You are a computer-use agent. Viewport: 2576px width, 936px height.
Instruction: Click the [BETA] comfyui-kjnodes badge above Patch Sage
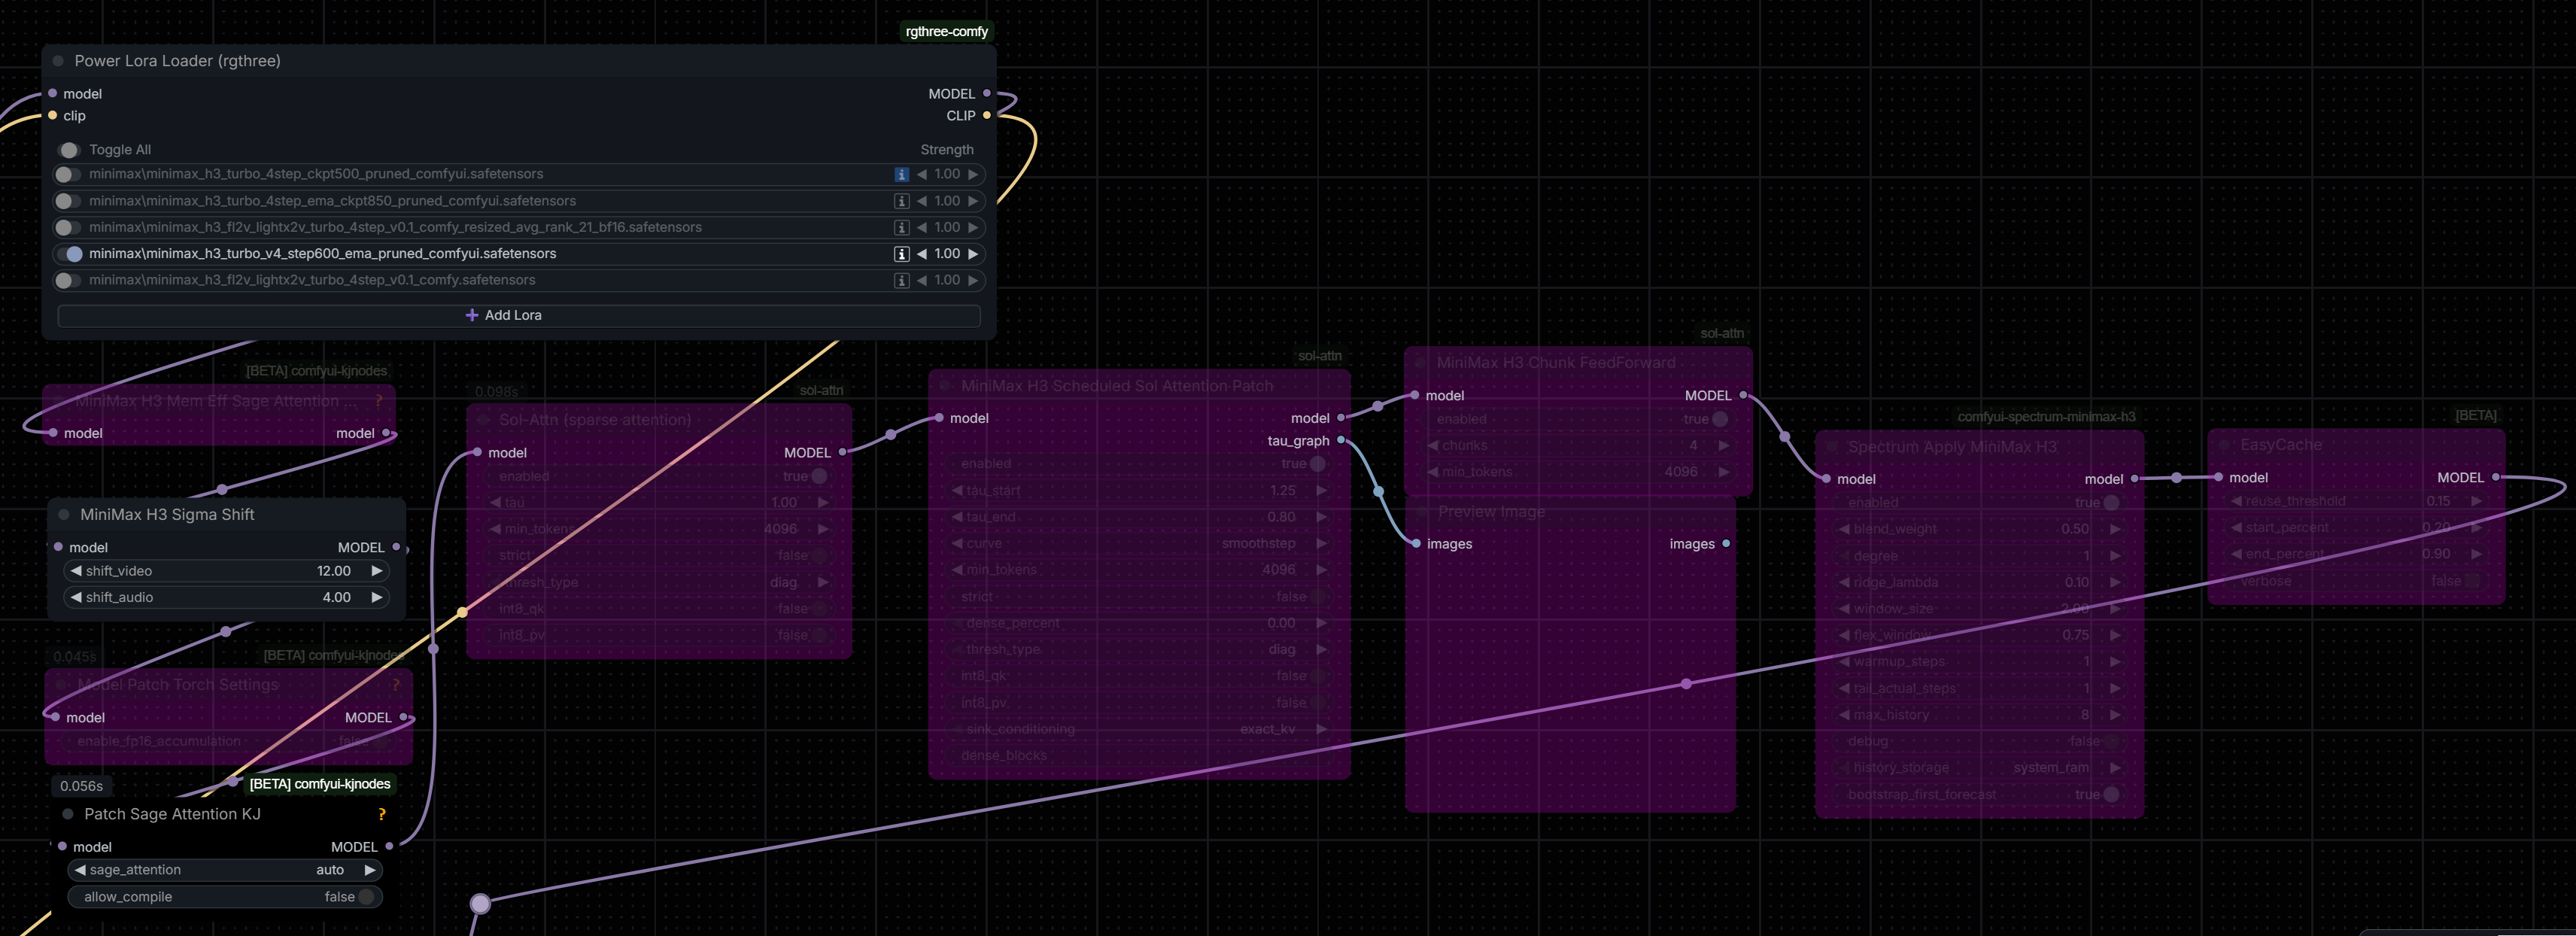click(x=320, y=784)
